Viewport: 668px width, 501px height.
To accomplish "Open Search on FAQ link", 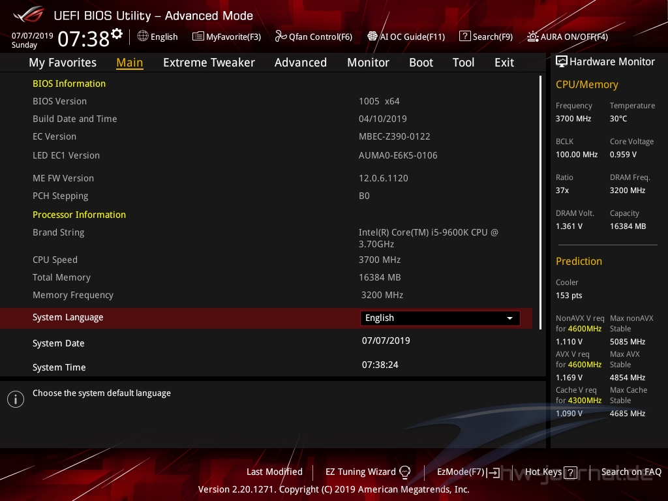I will point(631,472).
